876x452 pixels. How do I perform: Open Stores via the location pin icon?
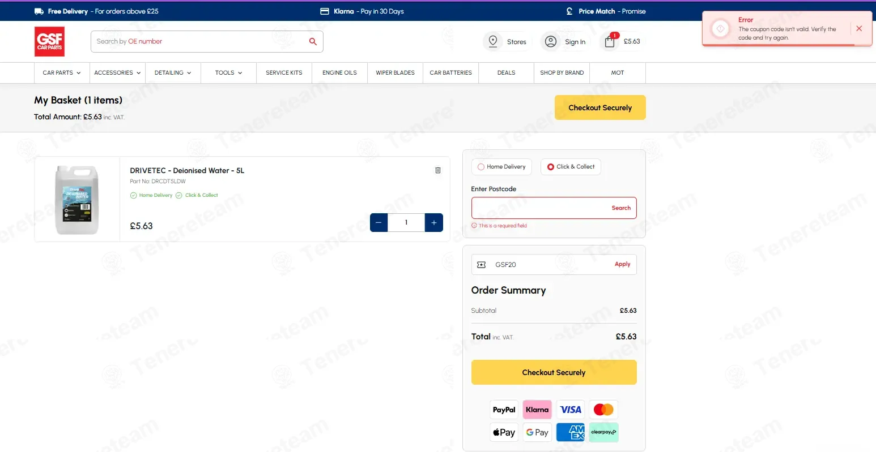(493, 41)
